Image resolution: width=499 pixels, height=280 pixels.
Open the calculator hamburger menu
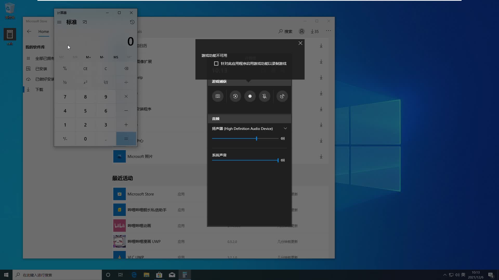coord(59,22)
